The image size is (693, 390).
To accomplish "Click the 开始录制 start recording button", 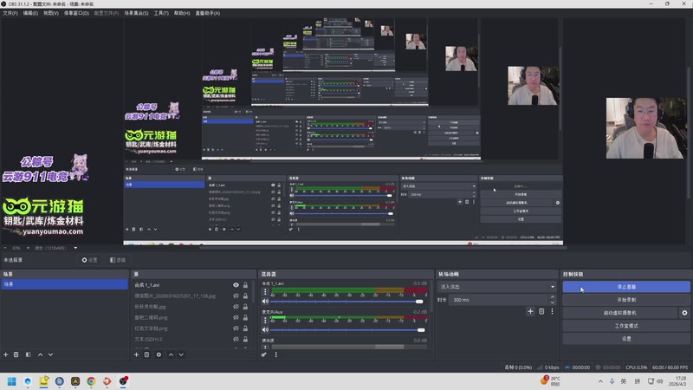I will 626,300.
